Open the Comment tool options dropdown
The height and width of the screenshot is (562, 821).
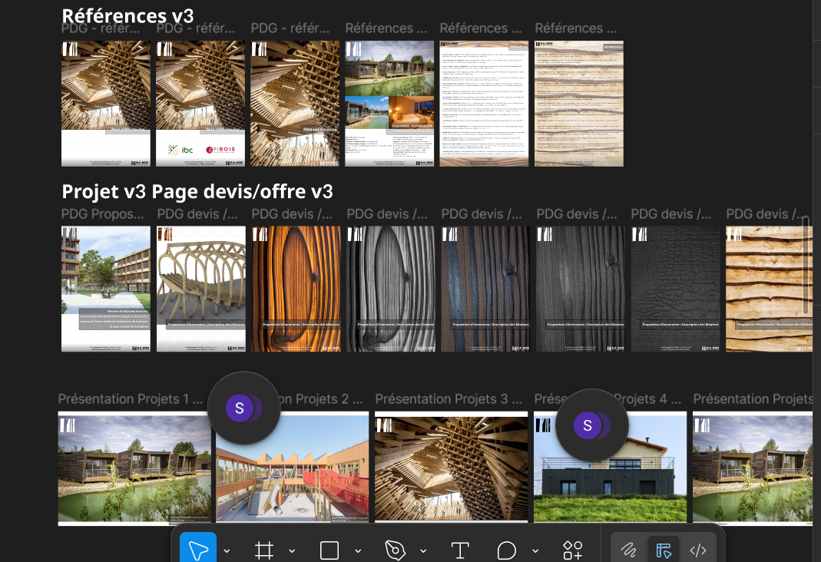point(535,550)
